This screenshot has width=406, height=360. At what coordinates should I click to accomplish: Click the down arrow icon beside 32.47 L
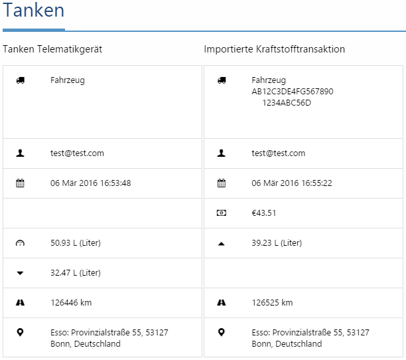(x=20, y=273)
